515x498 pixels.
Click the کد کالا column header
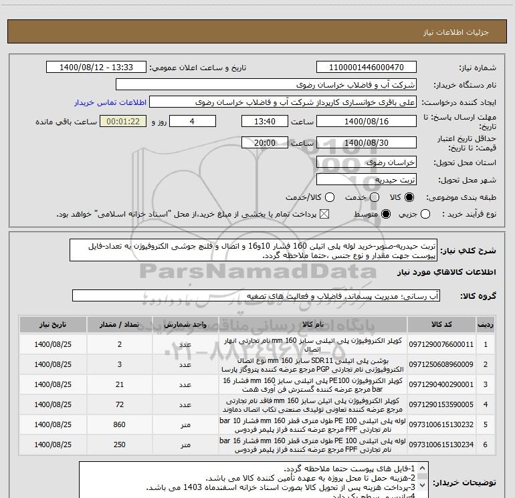(441, 324)
